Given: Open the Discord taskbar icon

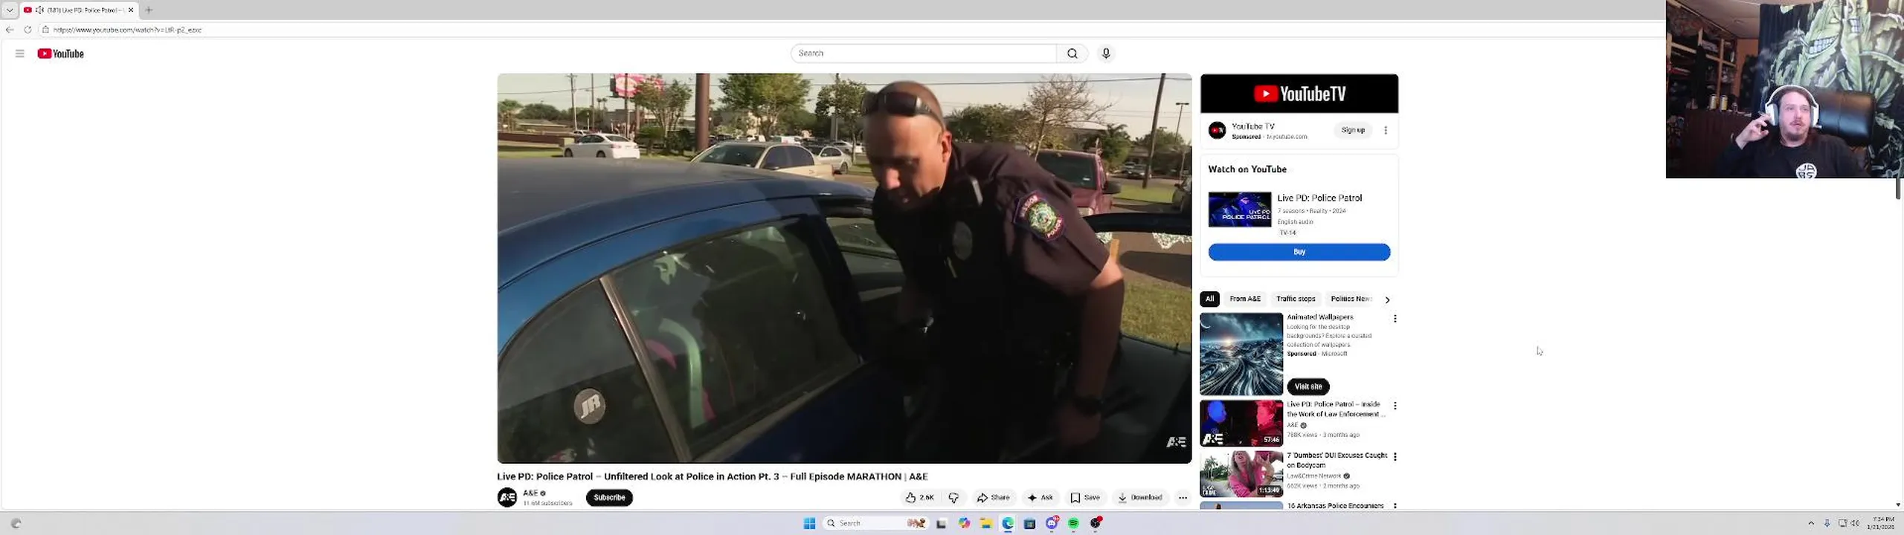Looking at the screenshot, I should point(1052,523).
